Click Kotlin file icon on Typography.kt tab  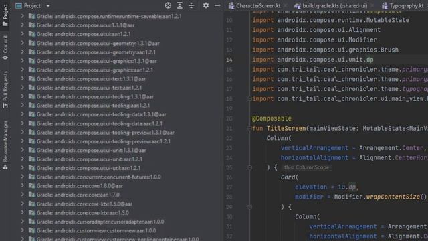click(x=385, y=5)
